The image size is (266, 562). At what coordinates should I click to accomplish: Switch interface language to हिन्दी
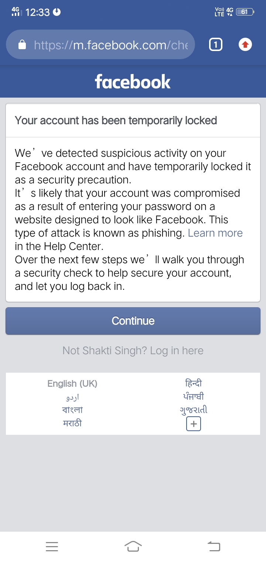193,384
